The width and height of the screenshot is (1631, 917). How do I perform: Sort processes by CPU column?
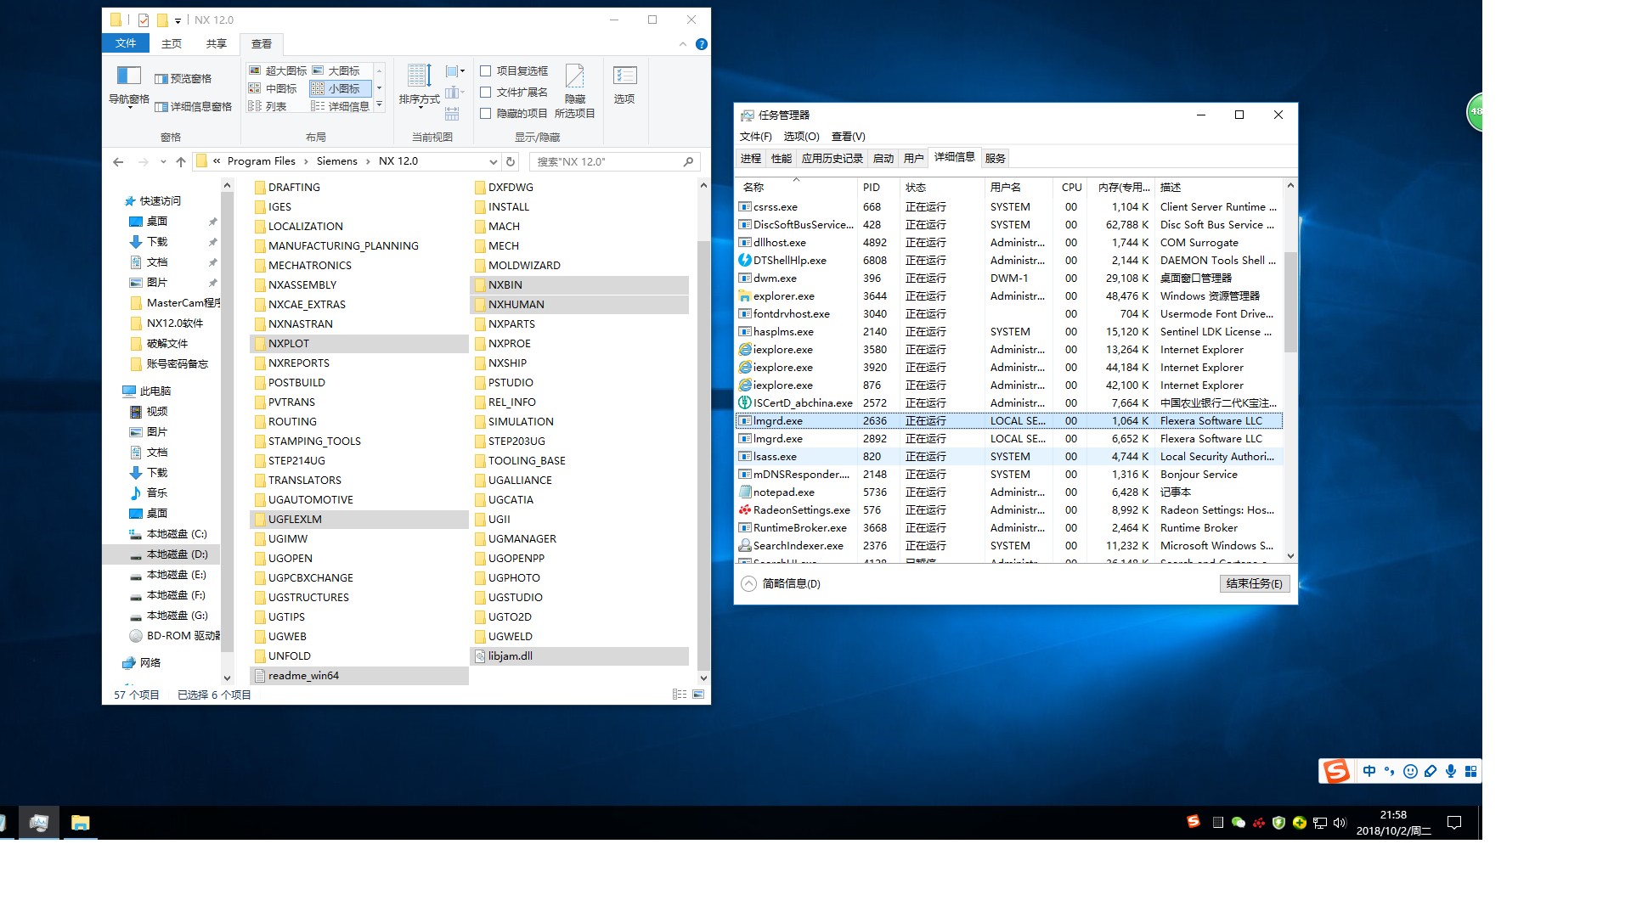1071,187
